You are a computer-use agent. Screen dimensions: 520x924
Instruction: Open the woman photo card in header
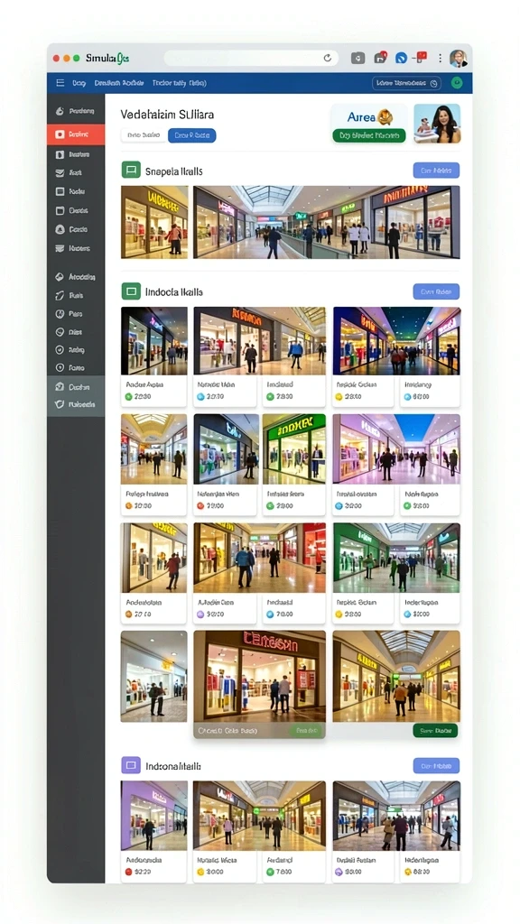pos(437,123)
